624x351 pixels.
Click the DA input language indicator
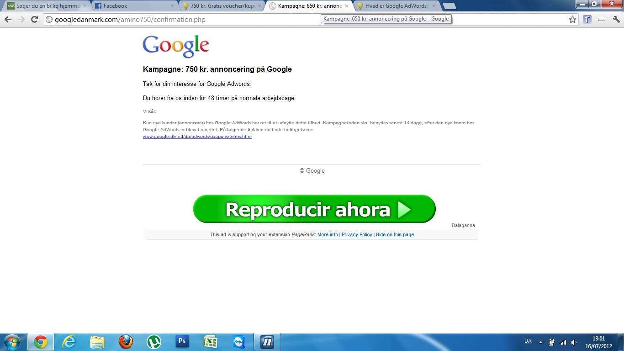528,341
